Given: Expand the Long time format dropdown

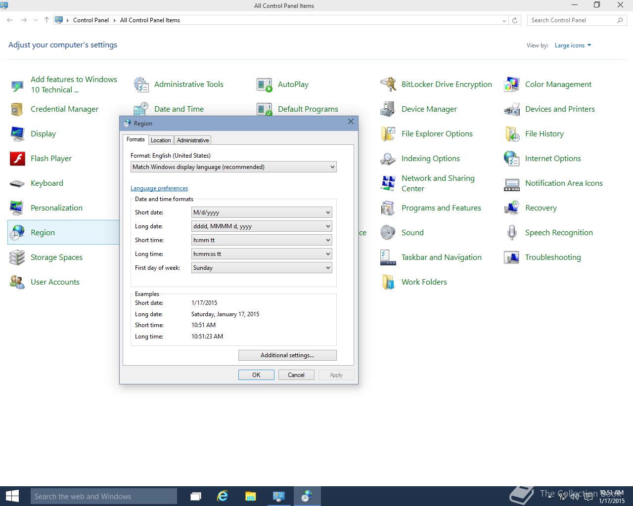Looking at the screenshot, I should pos(261,254).
